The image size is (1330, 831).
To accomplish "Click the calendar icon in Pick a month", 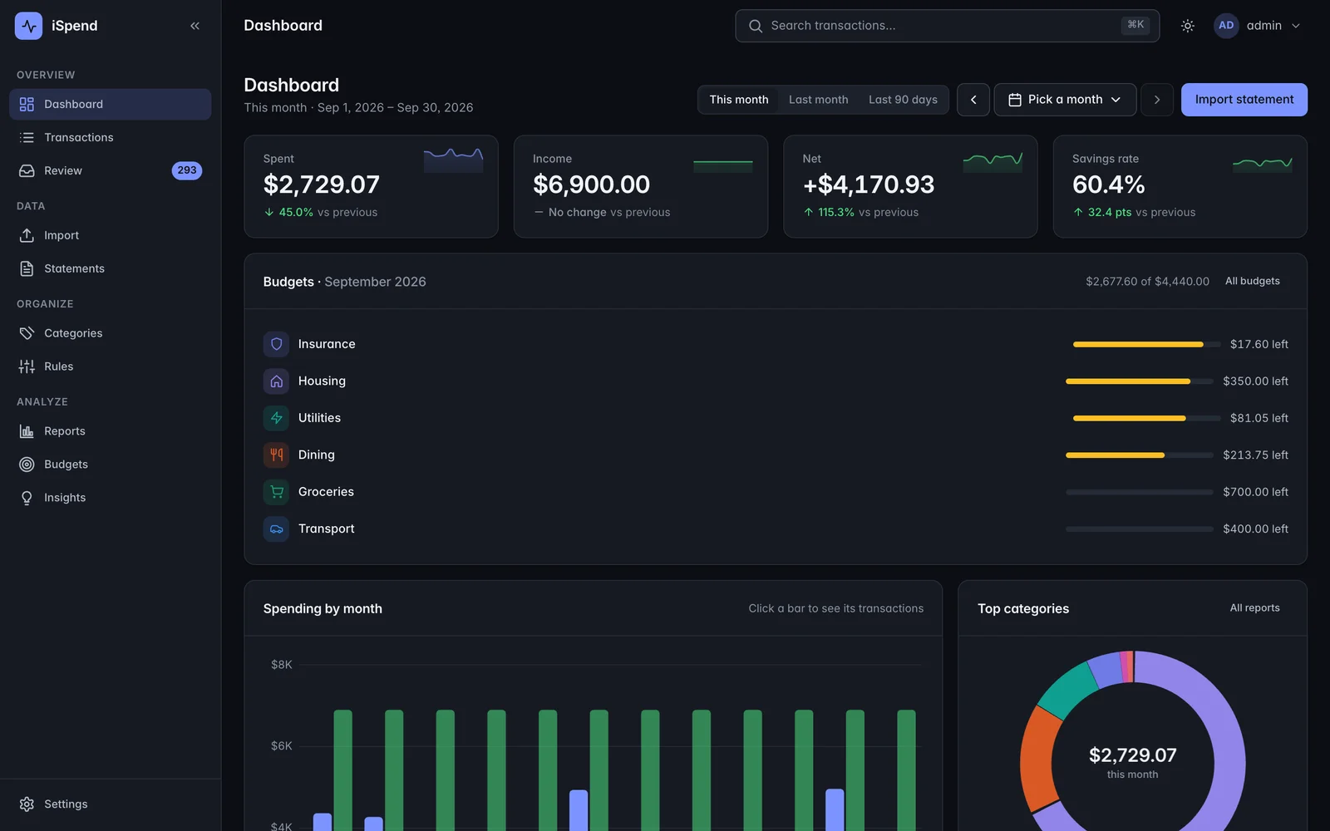I will click(1015, 100).
